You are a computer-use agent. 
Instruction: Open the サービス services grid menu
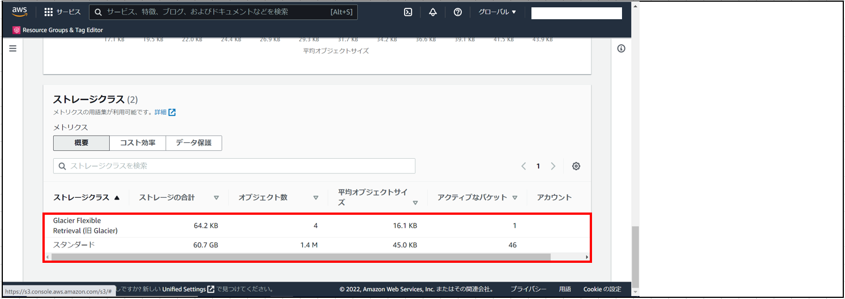62,12
